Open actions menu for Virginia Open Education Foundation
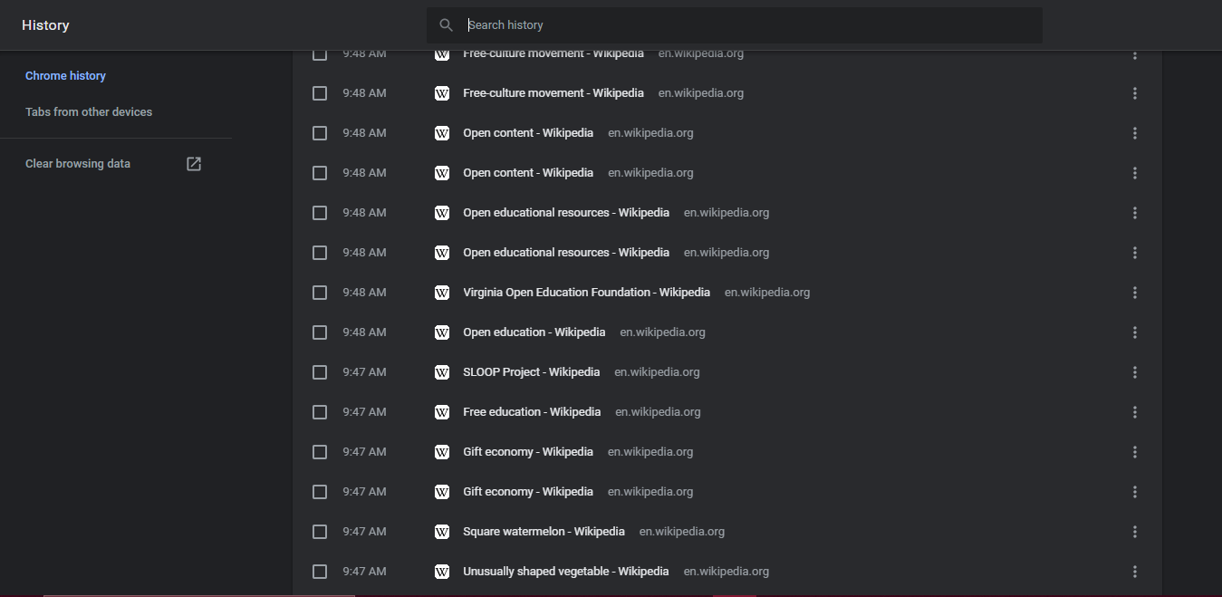 (x=1135, y=293)
